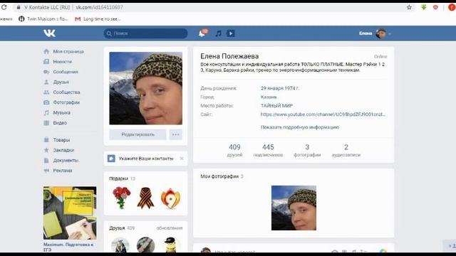Click the Елена Полежаева profile name
The width and height of the screenshot is (456, 256).
pyautogui.click(x=229, y=56)
